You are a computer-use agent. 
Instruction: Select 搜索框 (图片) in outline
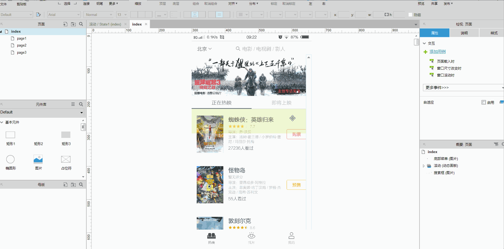point(444,173)
